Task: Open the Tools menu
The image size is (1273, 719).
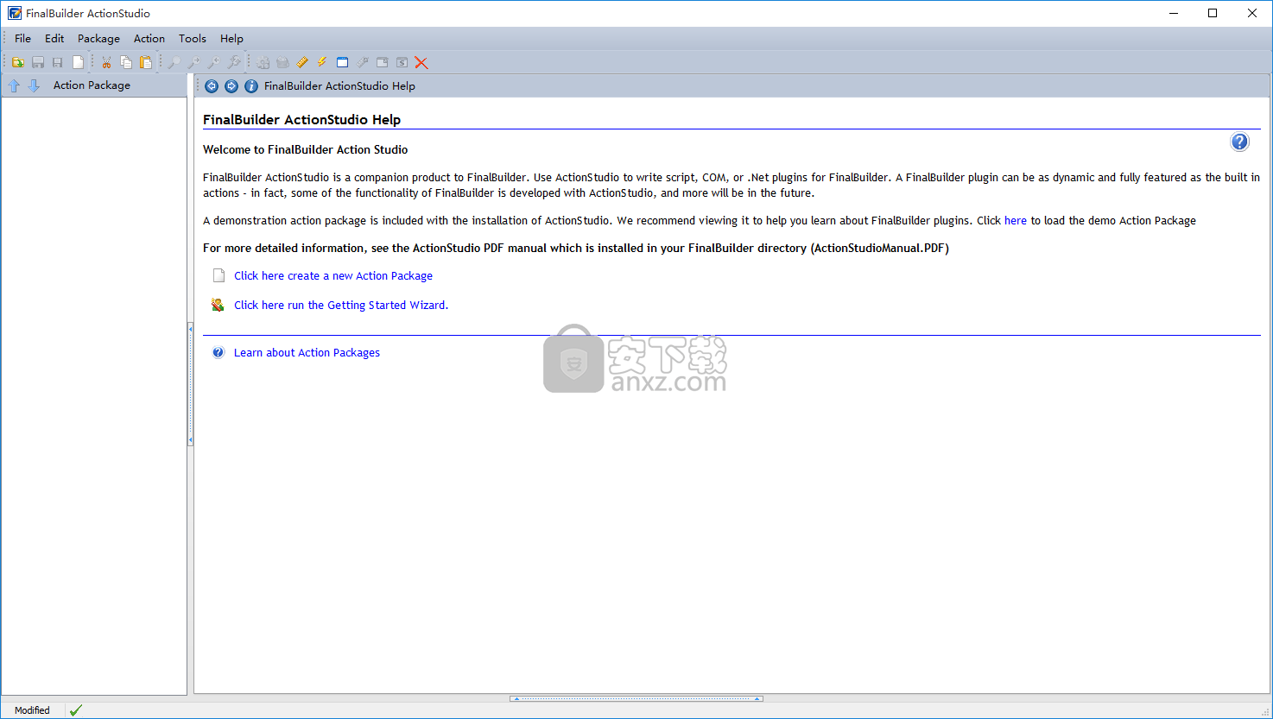Action: click(x=193, y=38)
